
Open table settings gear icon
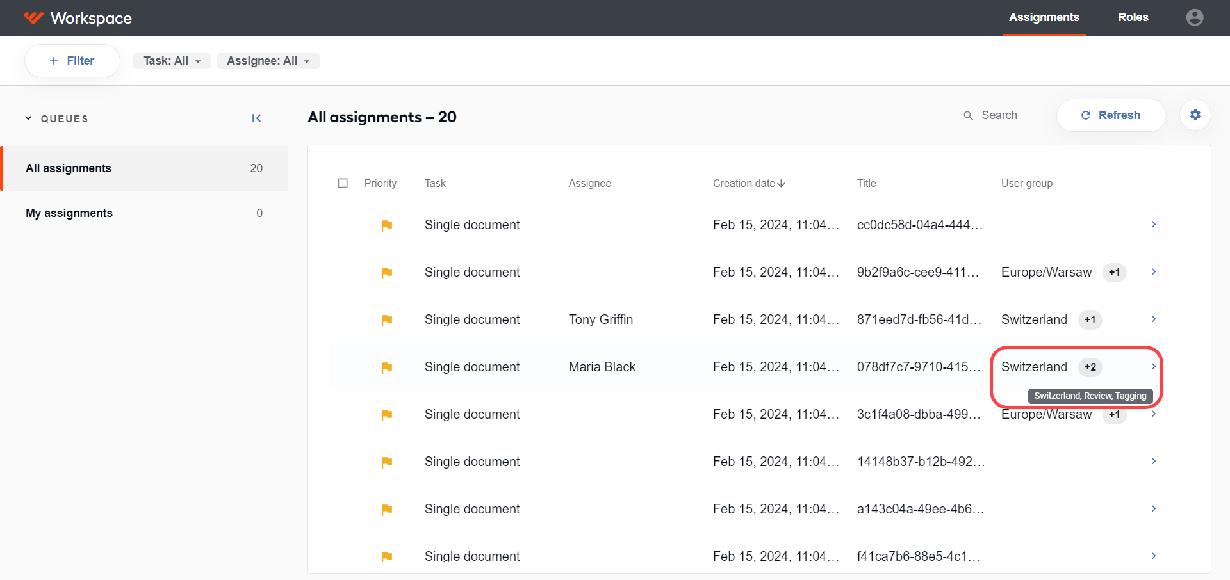pos(1195,115)
